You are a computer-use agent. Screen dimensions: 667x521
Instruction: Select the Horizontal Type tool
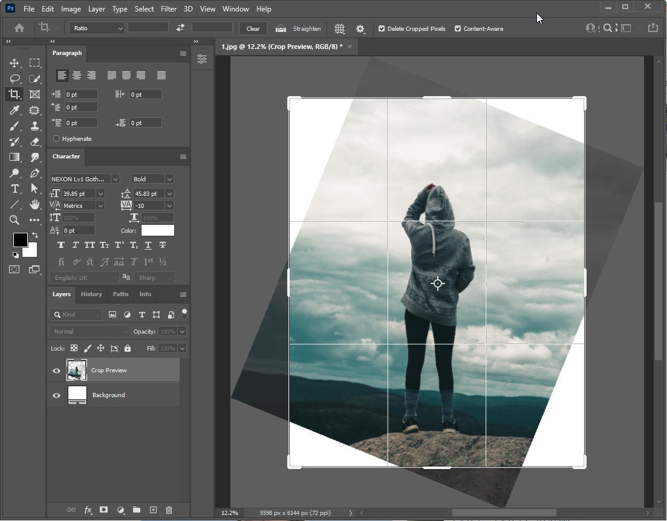click(x=15, y=189)
